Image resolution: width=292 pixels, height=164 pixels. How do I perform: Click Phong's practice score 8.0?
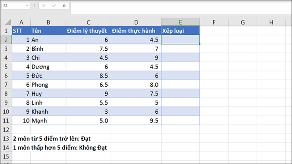point(136,85)
